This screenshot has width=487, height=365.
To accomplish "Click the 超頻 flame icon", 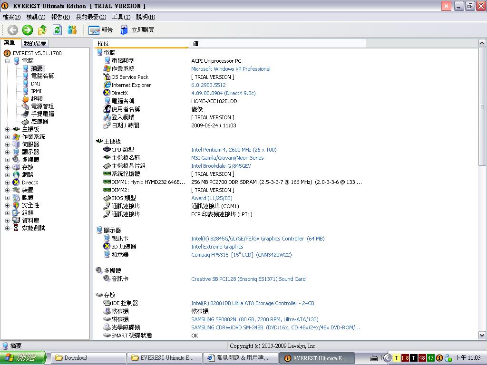I will coord(26,99).
